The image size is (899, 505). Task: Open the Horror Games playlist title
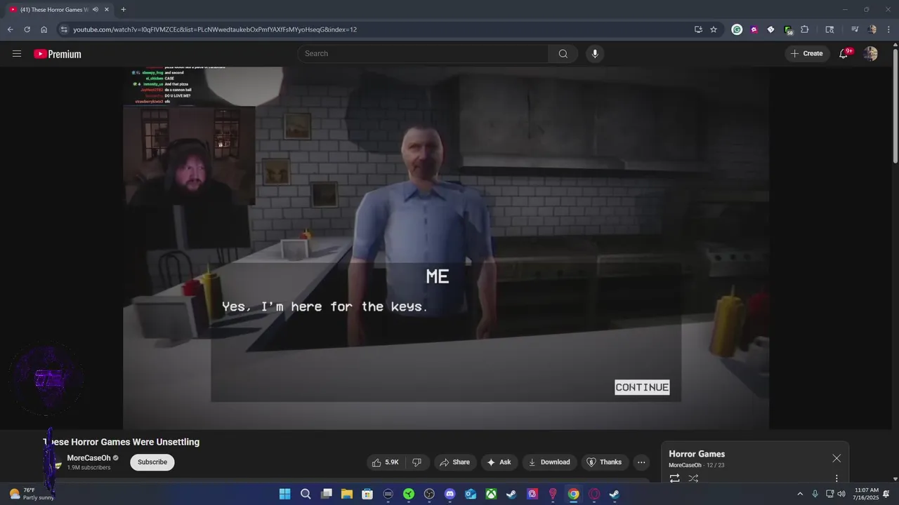[697, 454]
